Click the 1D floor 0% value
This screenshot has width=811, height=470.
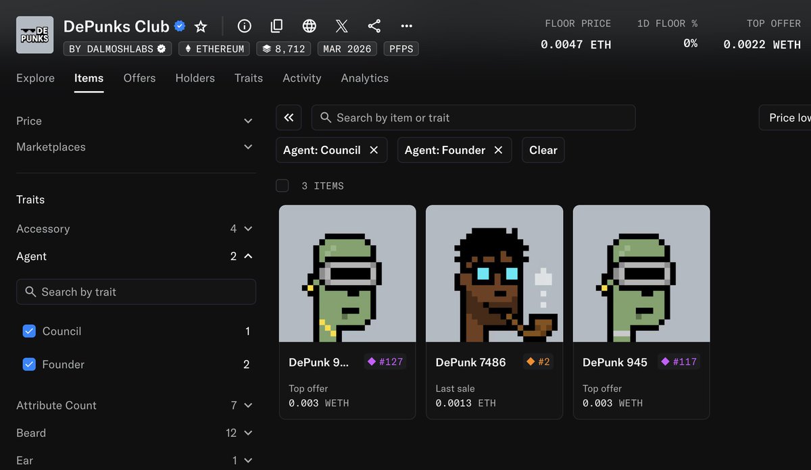coord(690,43)
